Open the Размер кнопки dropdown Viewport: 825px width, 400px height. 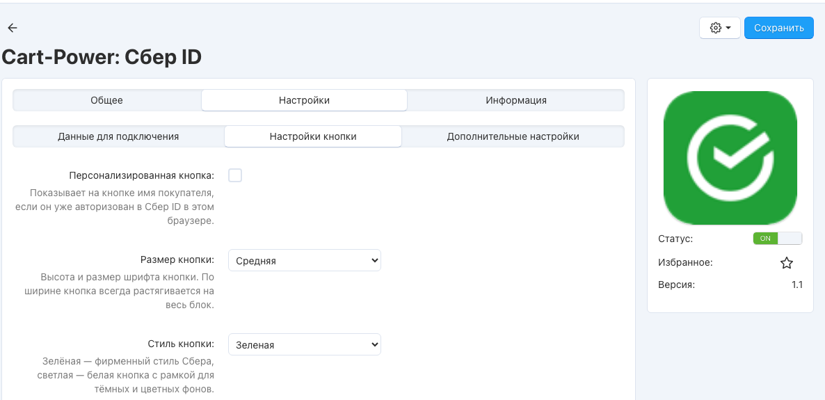click(305, 261)
